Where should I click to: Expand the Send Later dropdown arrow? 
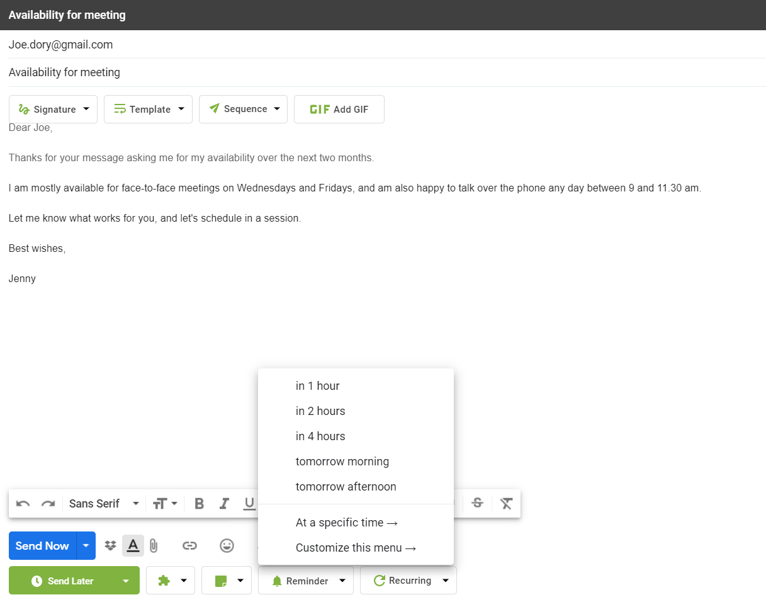(127, 581)
